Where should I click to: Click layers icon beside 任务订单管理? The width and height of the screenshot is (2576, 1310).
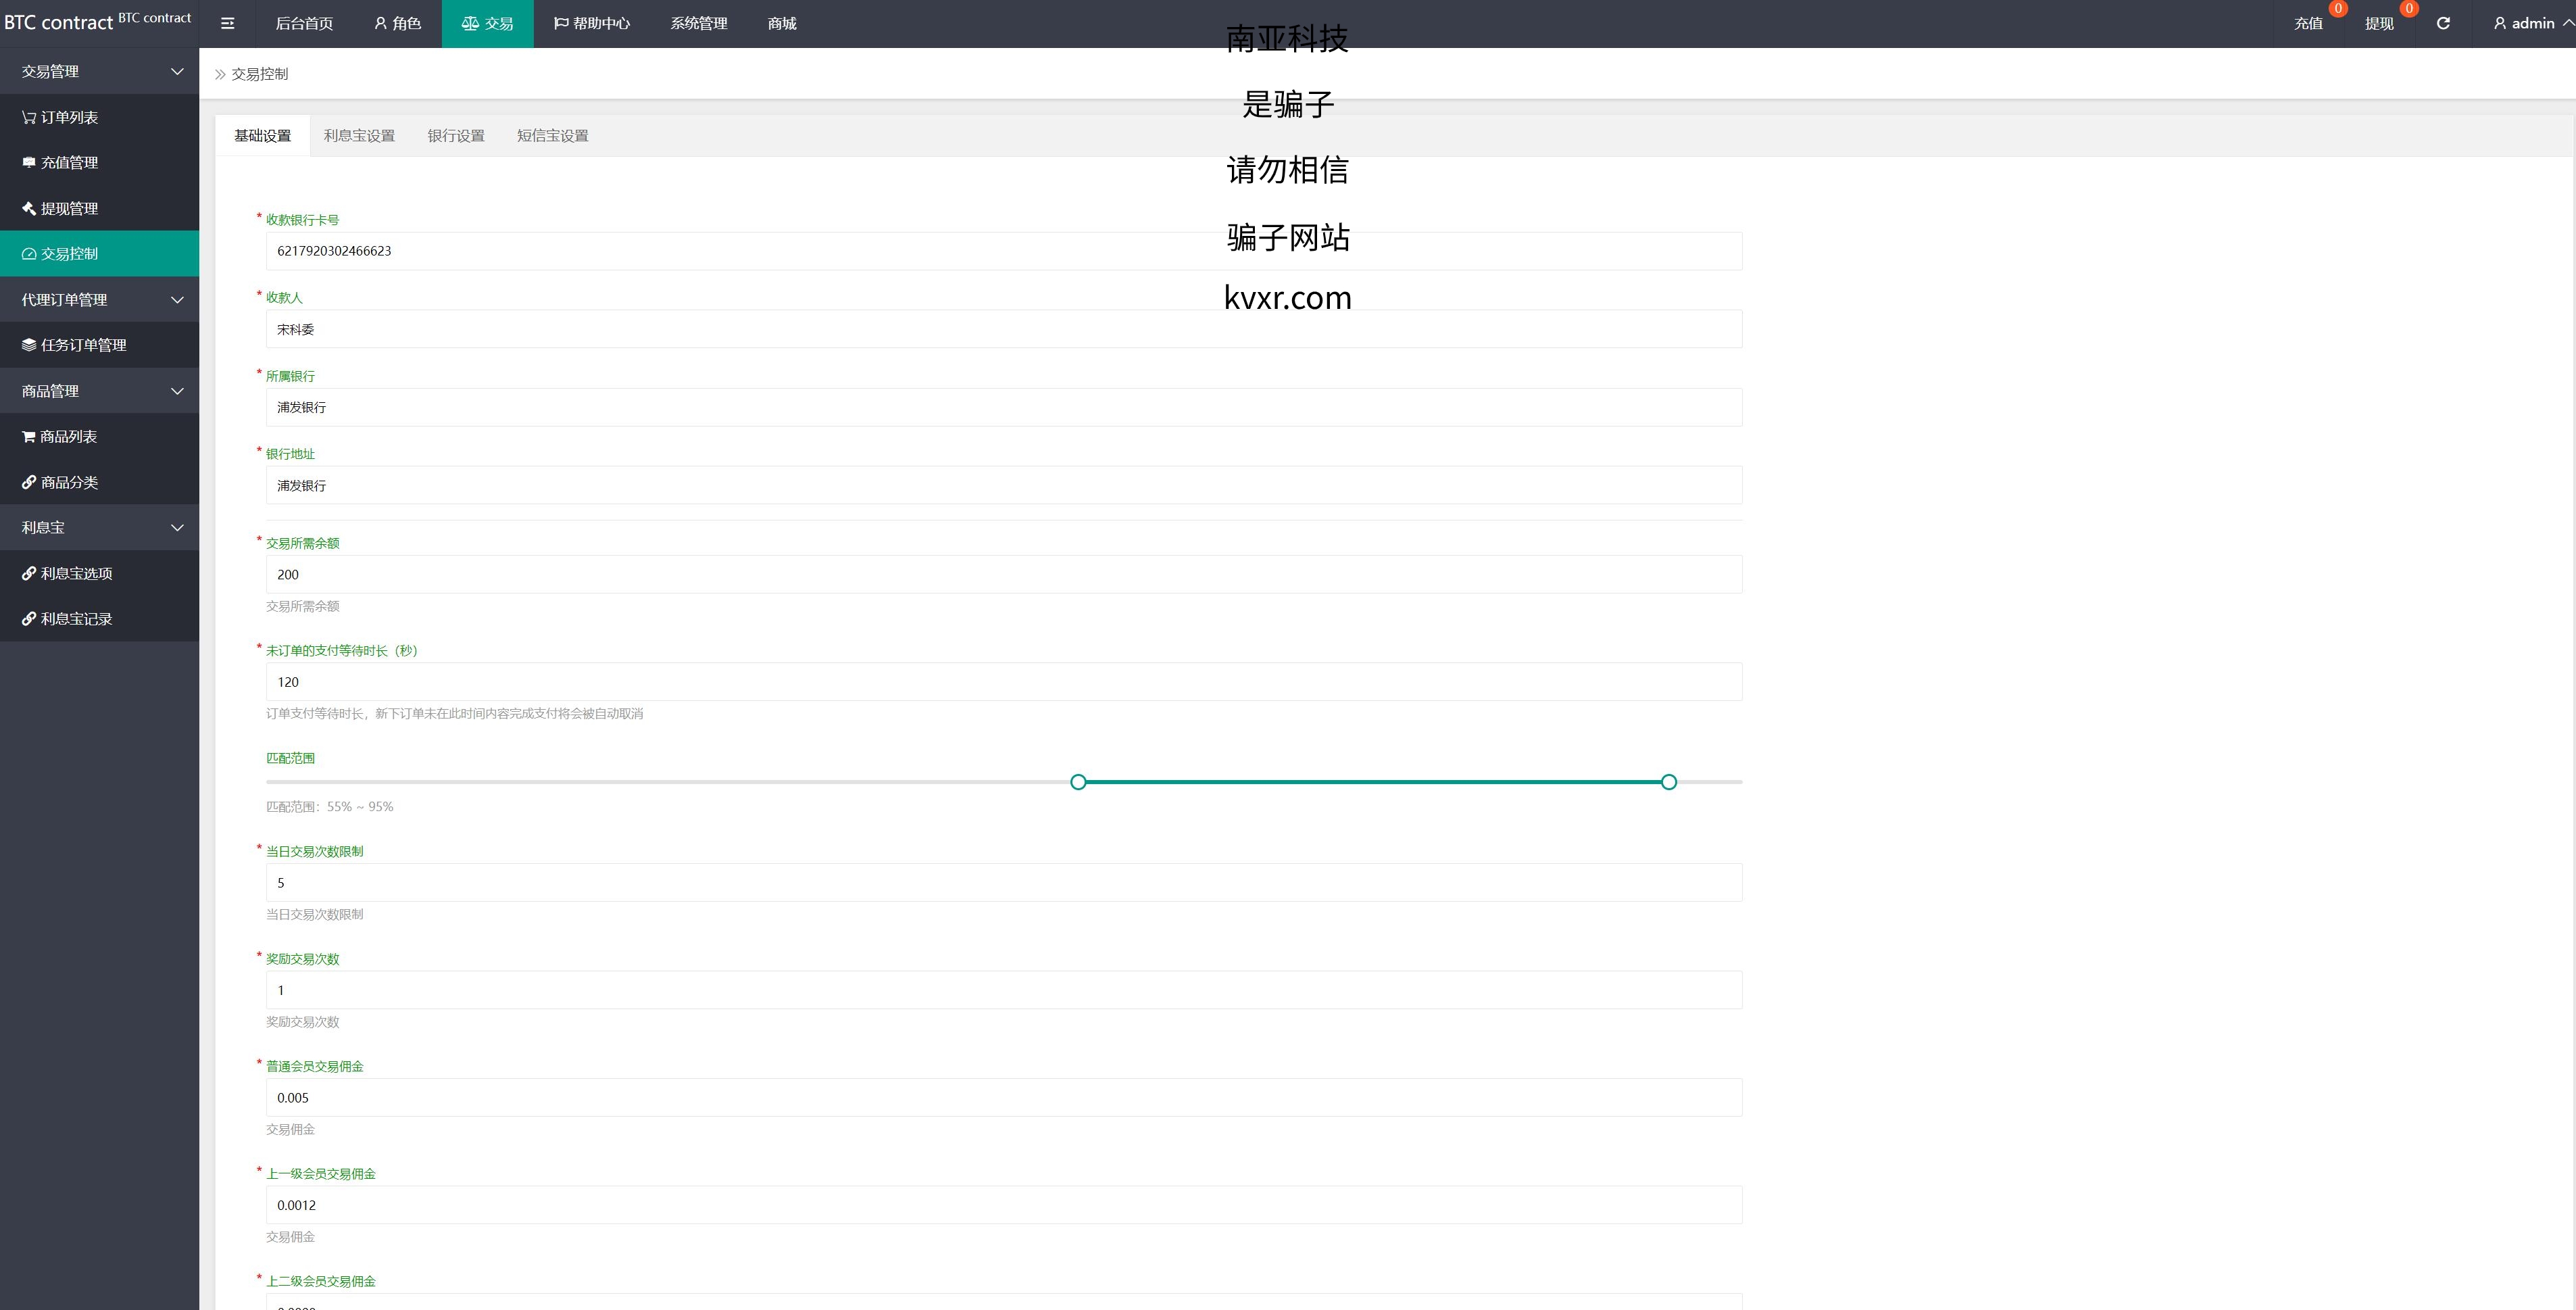(29, 345)
